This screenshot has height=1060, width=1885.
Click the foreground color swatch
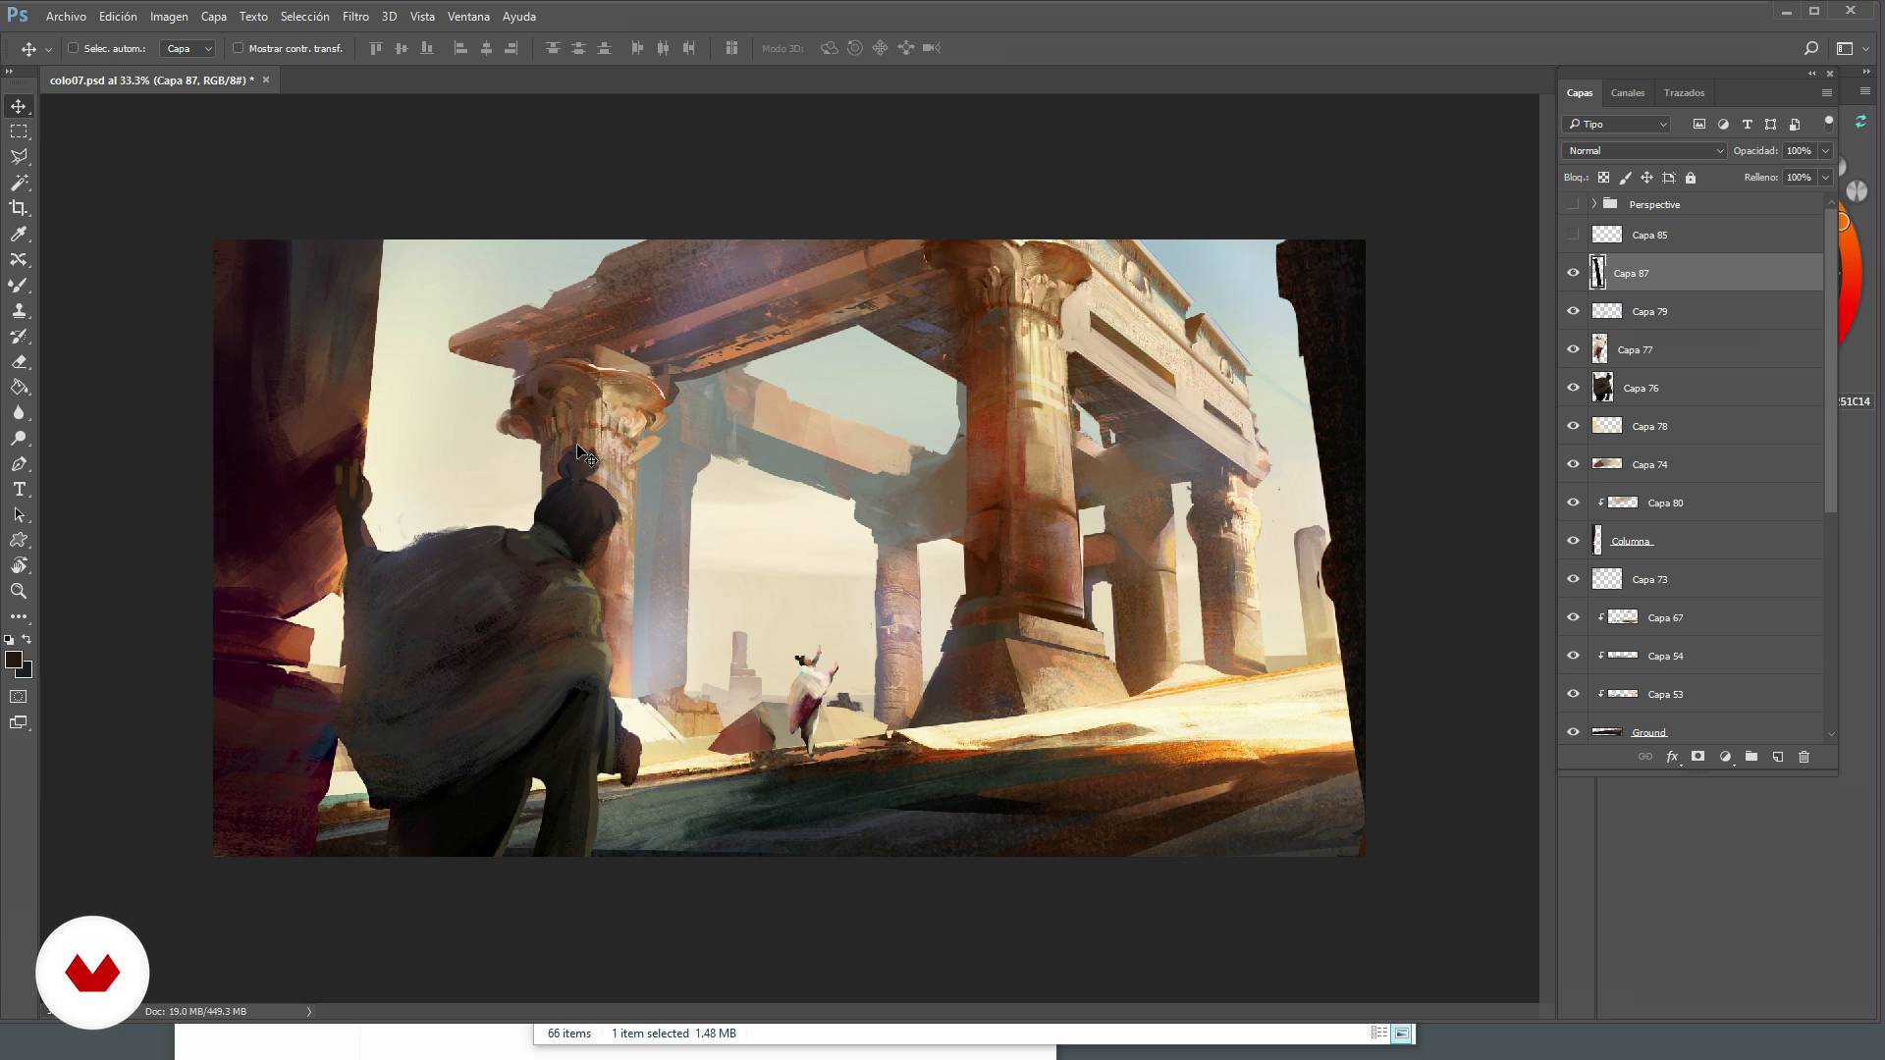point(13,661)
